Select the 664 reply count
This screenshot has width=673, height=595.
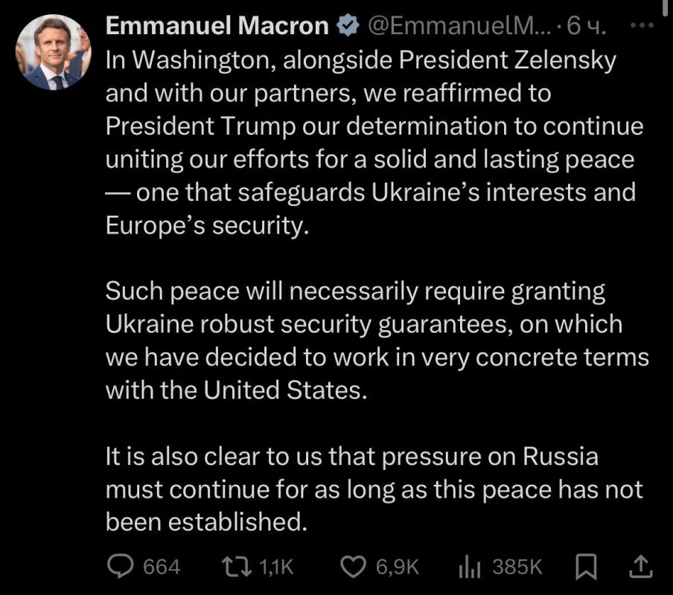pos(162,566)
